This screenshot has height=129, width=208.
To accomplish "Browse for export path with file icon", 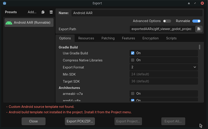I will coord(199,29).
